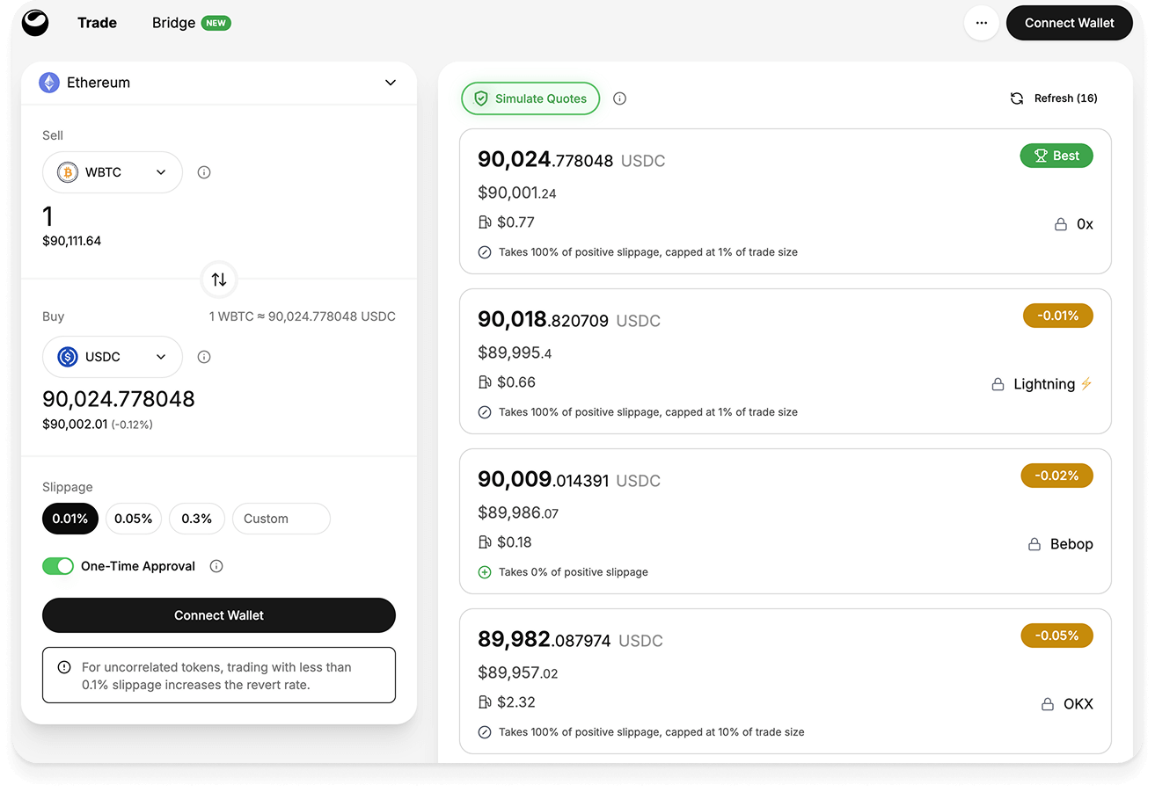Image resolution: width=1155 pixels, height=792 pixels.
Task: Click Connect Wallet below slippage settings
Action: tap(219, 615)
